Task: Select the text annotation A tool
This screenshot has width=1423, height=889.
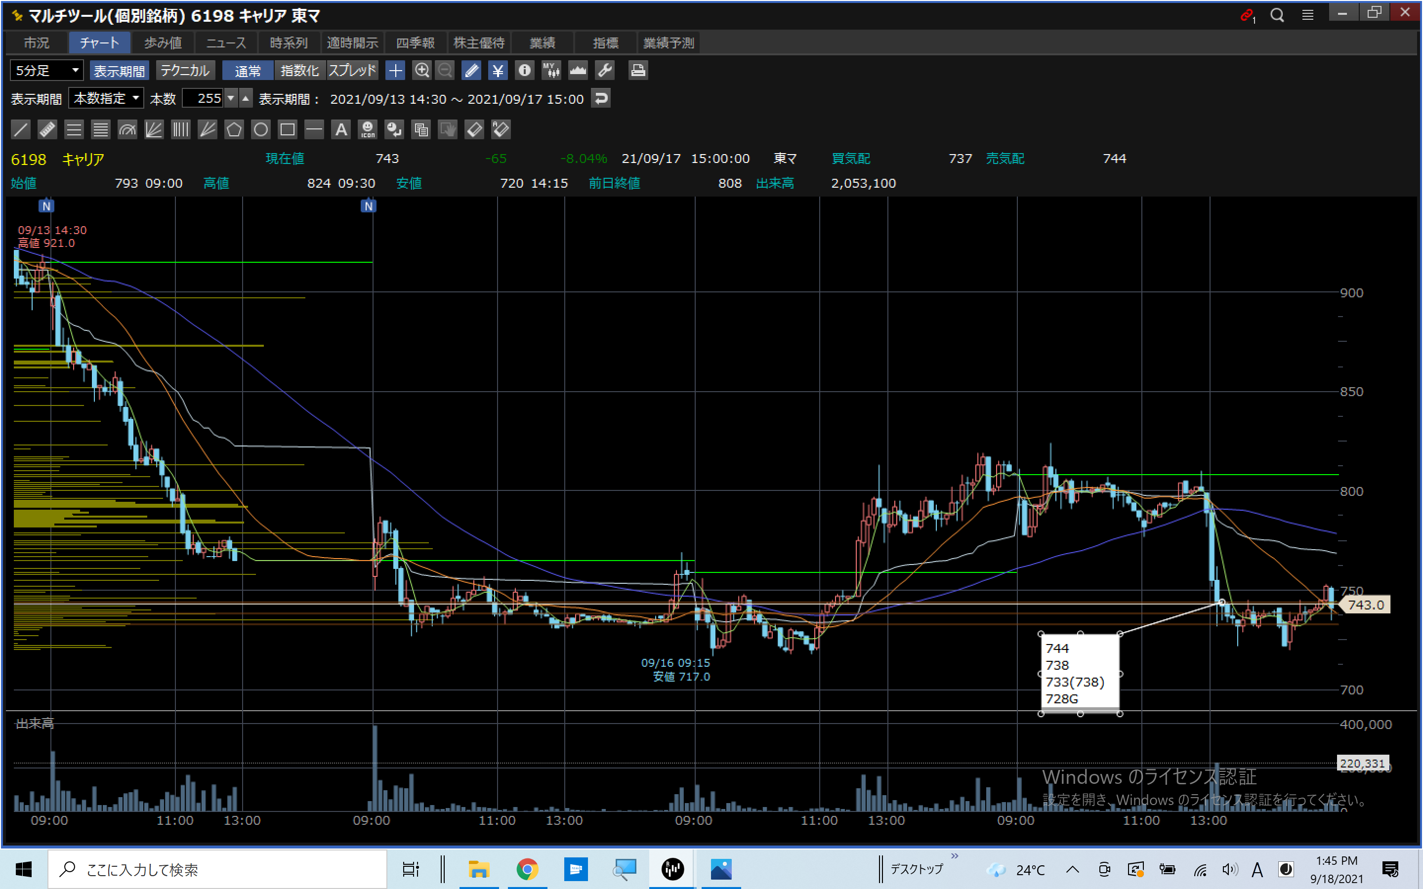Action: pos(341,129)
